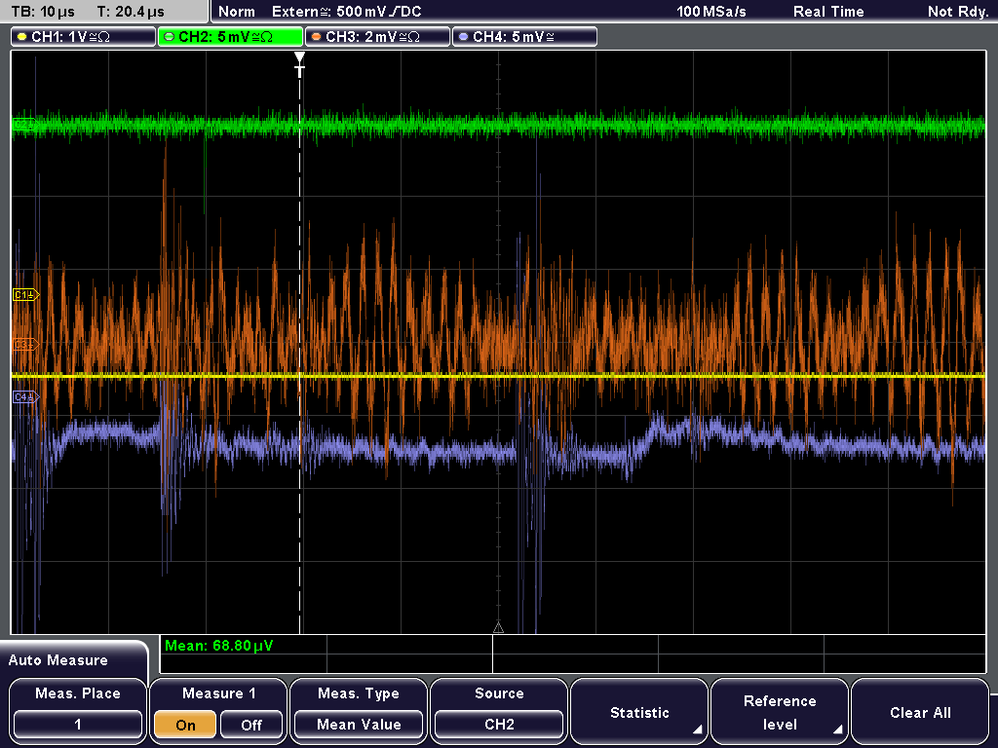Turn Measure 1 Off
The width and height of the screenshot is (998, 748).
[251, 725]
